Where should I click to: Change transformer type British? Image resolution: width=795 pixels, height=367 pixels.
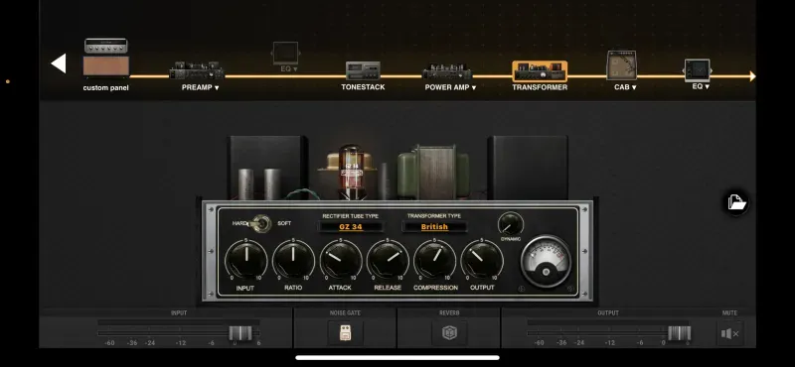tap(434, 227)
